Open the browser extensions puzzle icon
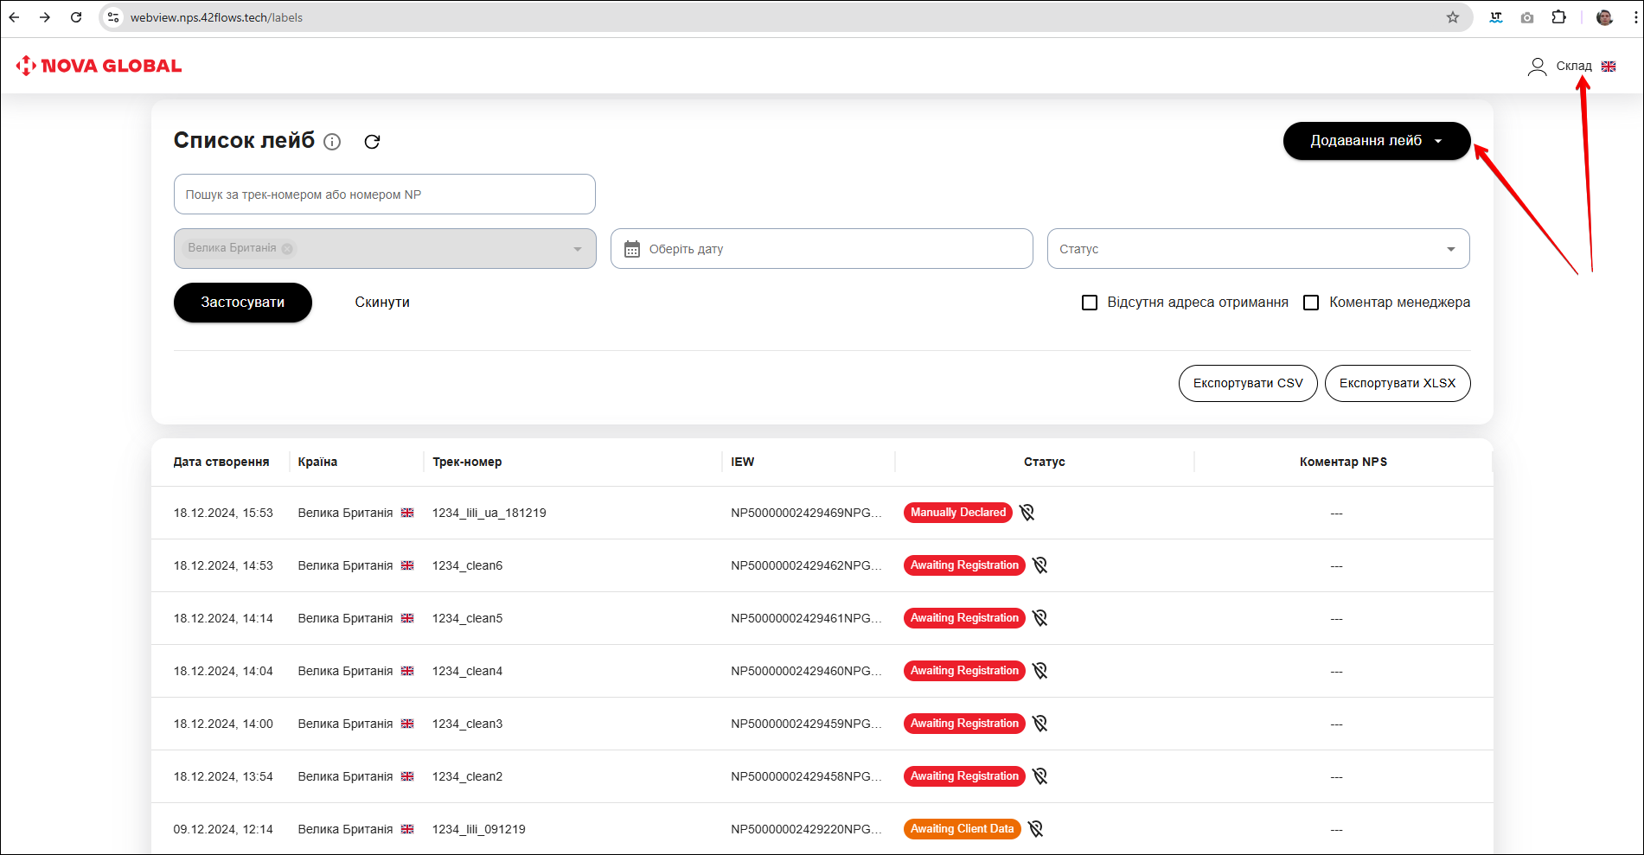Screen dimensions: 1644x855 [x=1558, y=17]
